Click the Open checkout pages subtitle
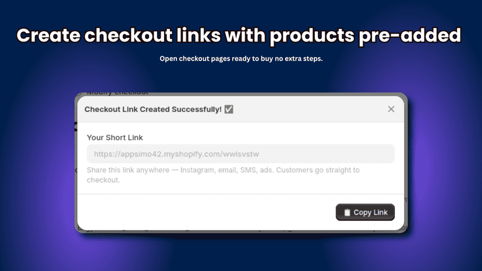This screenshot has width=482, height=271. pos(241,59)
